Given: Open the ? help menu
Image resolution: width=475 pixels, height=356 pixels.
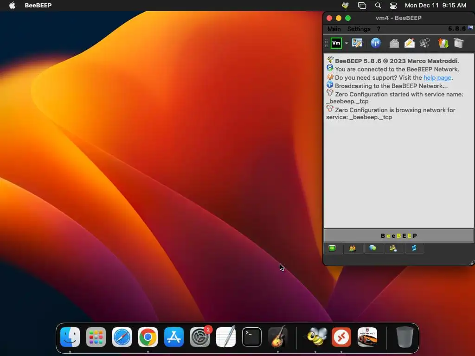Looking at the screenshot, I should click(379, 29).
